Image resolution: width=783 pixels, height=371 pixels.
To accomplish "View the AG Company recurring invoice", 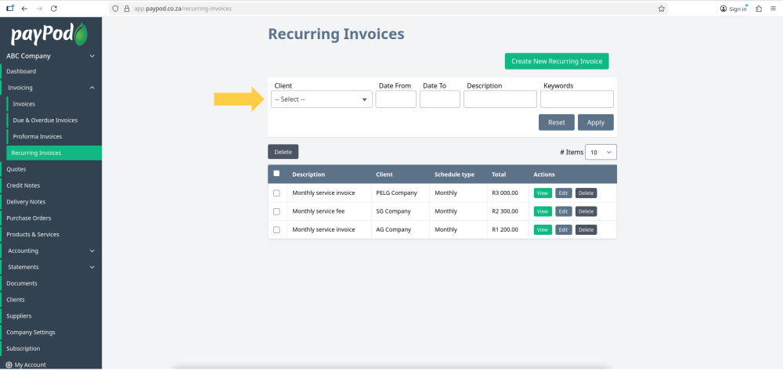I will (x=543, y=229).
